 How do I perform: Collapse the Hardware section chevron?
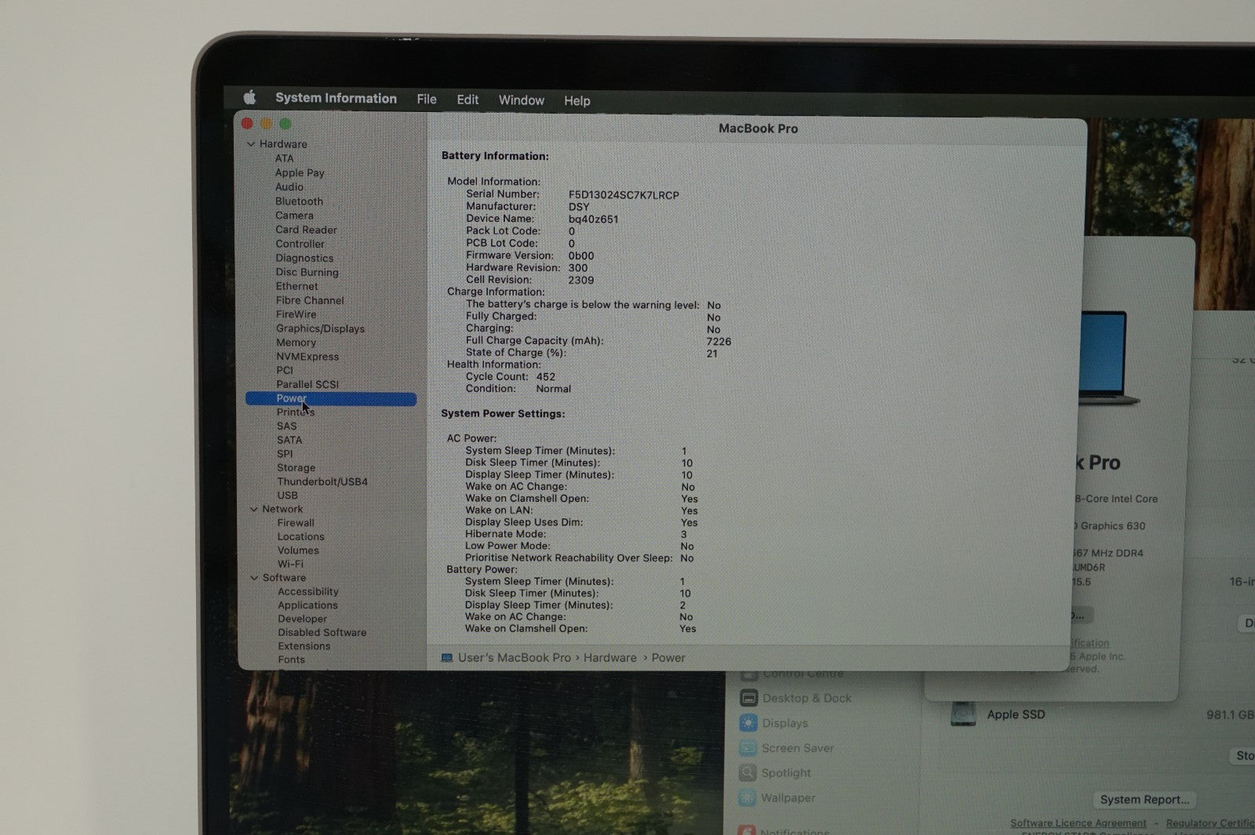click(251, 144)
